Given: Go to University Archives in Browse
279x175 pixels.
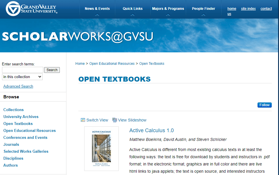Looking at the screenshot, I should pyautogui.click(x=21, y=117).
